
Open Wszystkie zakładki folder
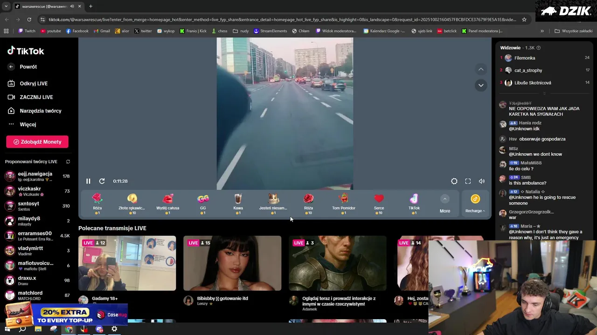[x=573, y=31]
